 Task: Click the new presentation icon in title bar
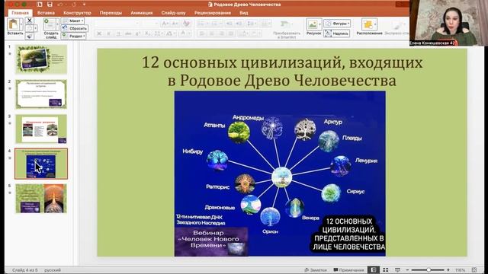(40, 5)
